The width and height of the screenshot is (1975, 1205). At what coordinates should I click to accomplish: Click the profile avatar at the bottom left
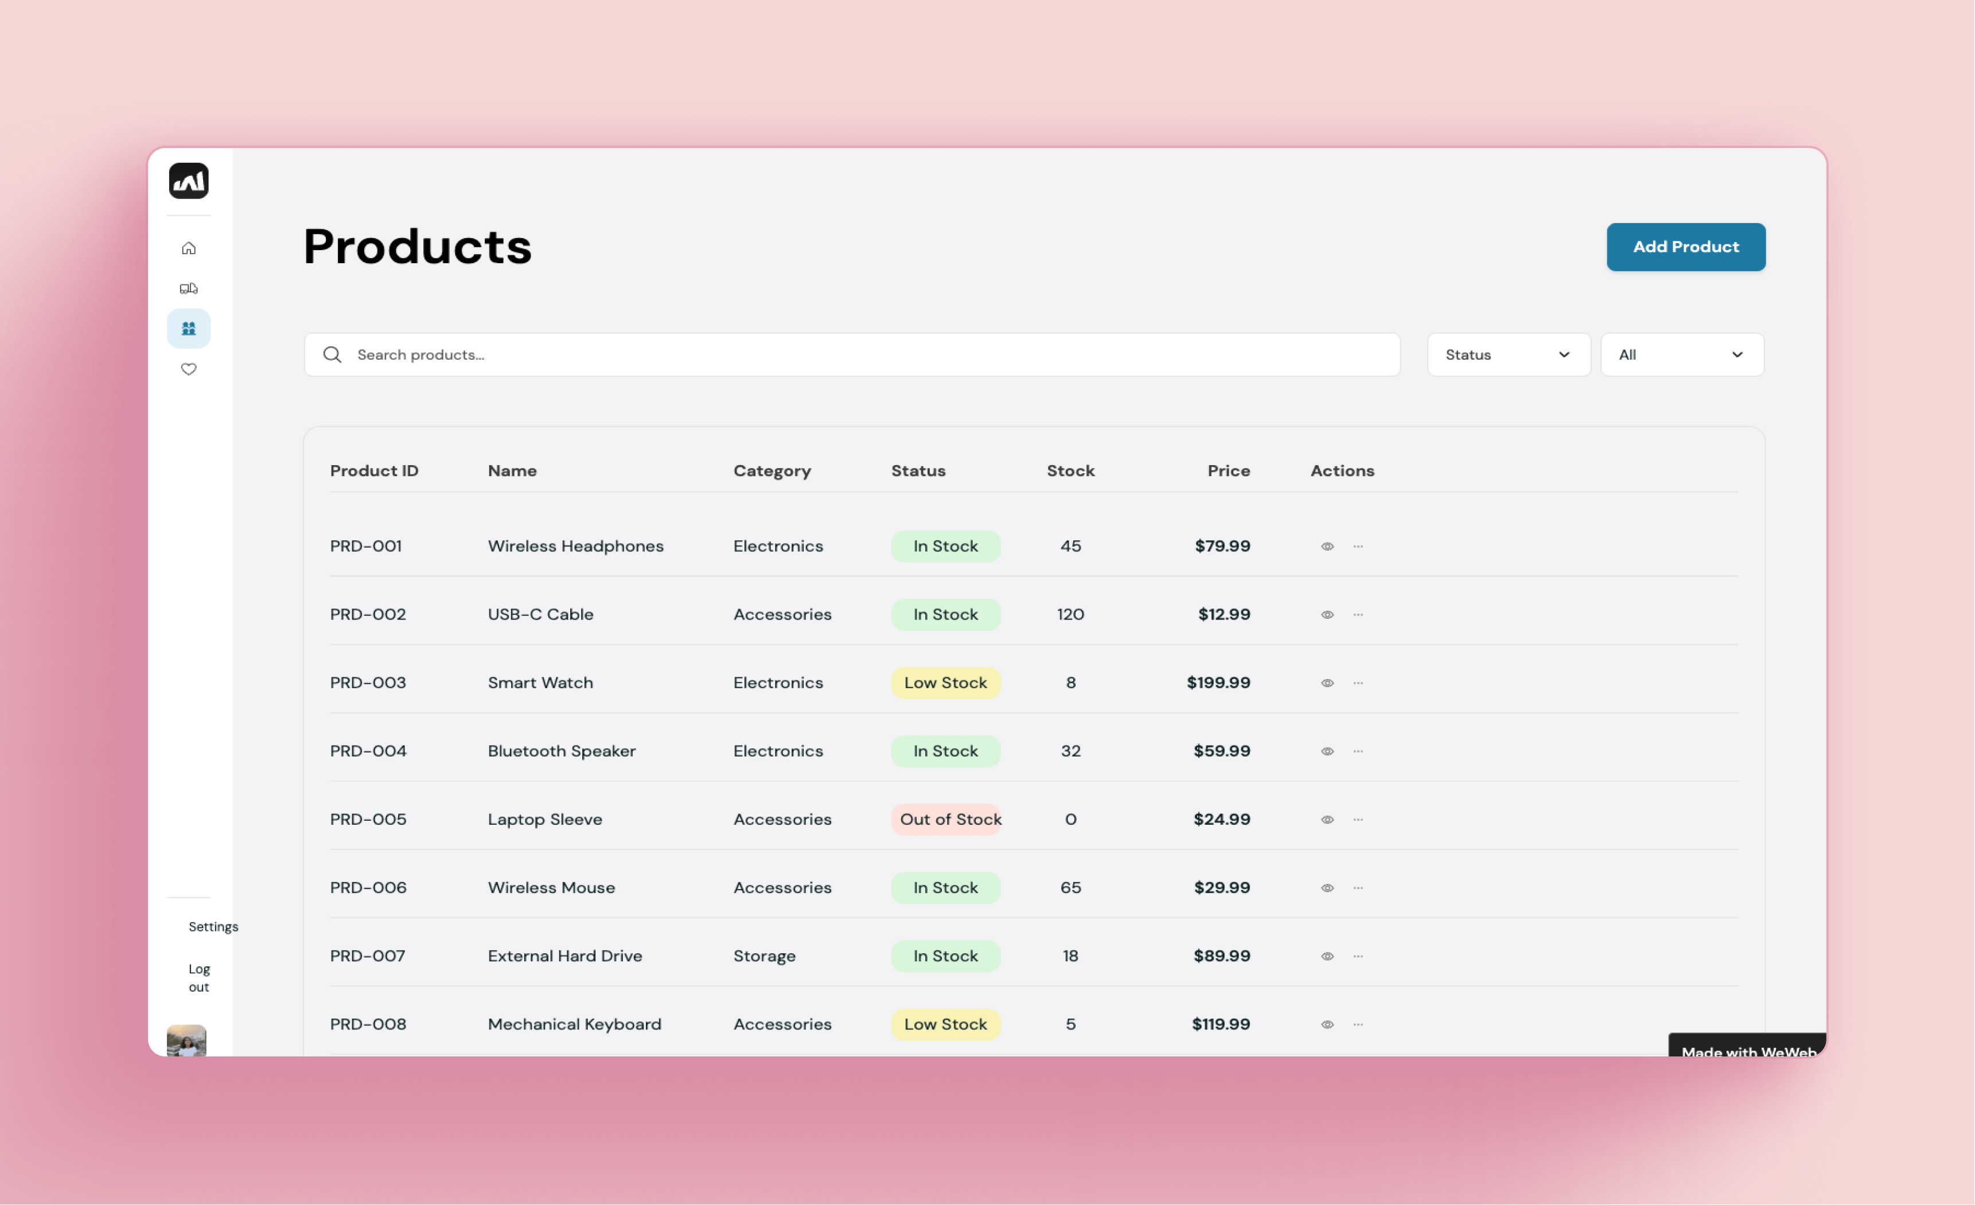tap(188, 1041)
